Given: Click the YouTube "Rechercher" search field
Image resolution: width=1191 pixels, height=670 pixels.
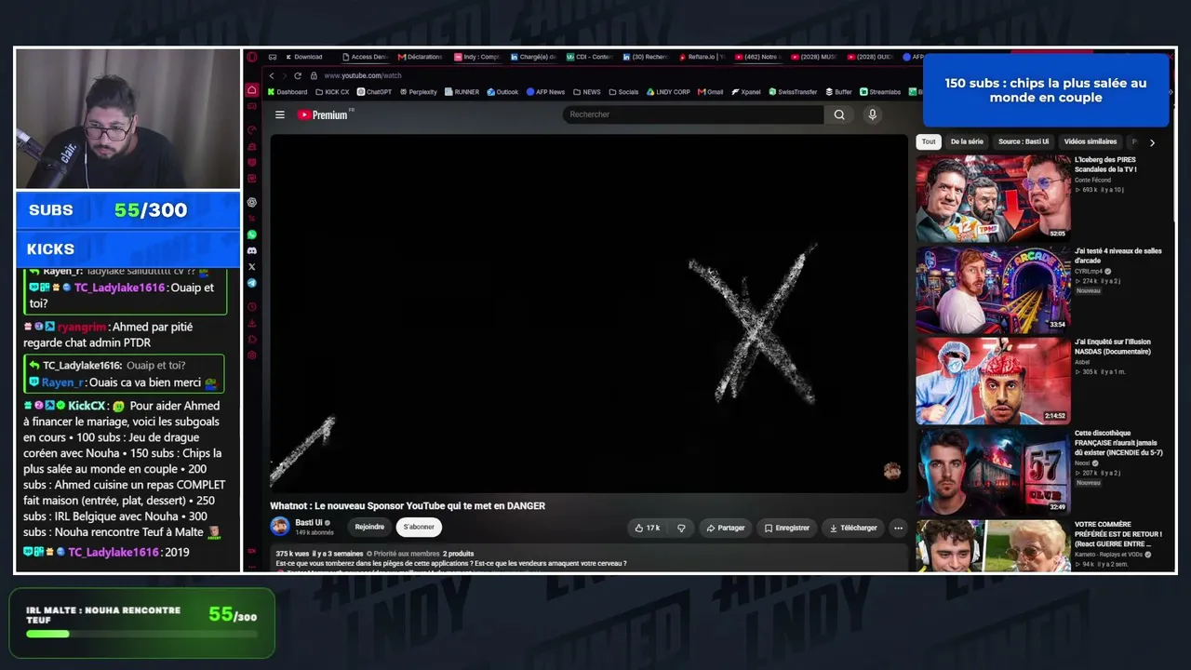Looking at the screenshot, I should tap(693, 114).
